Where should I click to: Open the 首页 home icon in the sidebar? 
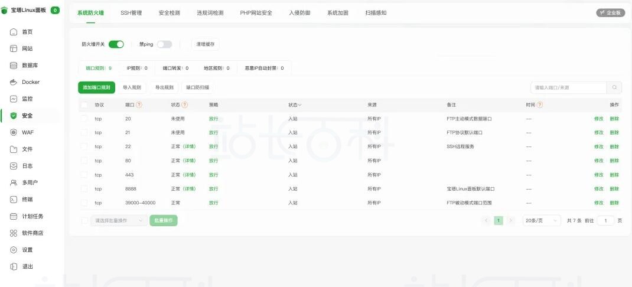click(14, 32)
